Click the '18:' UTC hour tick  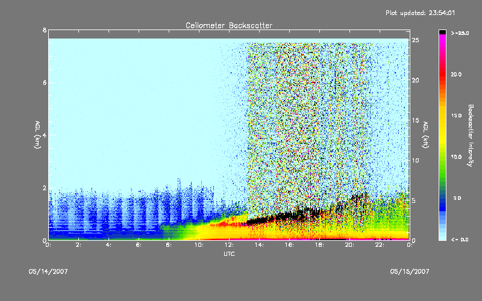[x=320, y=245]
